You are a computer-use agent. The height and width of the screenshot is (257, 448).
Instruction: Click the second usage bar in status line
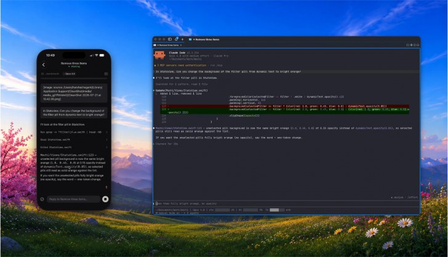pyautogui.click(x=250, y=210)
